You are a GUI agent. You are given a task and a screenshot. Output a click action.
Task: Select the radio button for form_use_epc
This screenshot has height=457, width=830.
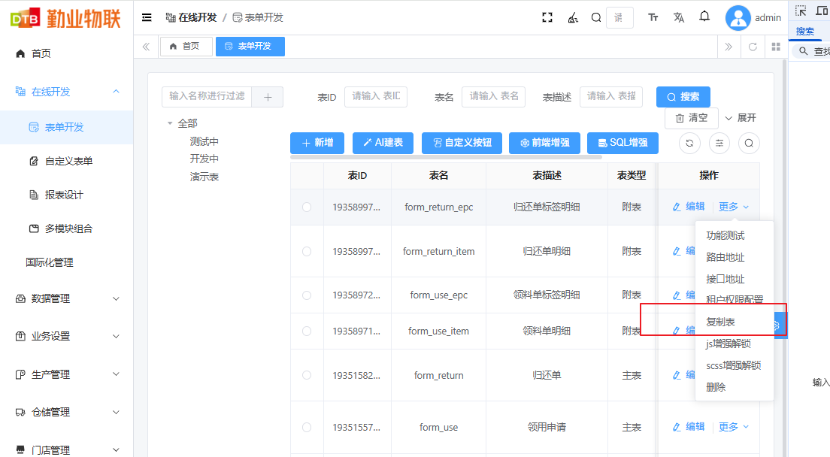pyautogui.click(x=307, y=295)
